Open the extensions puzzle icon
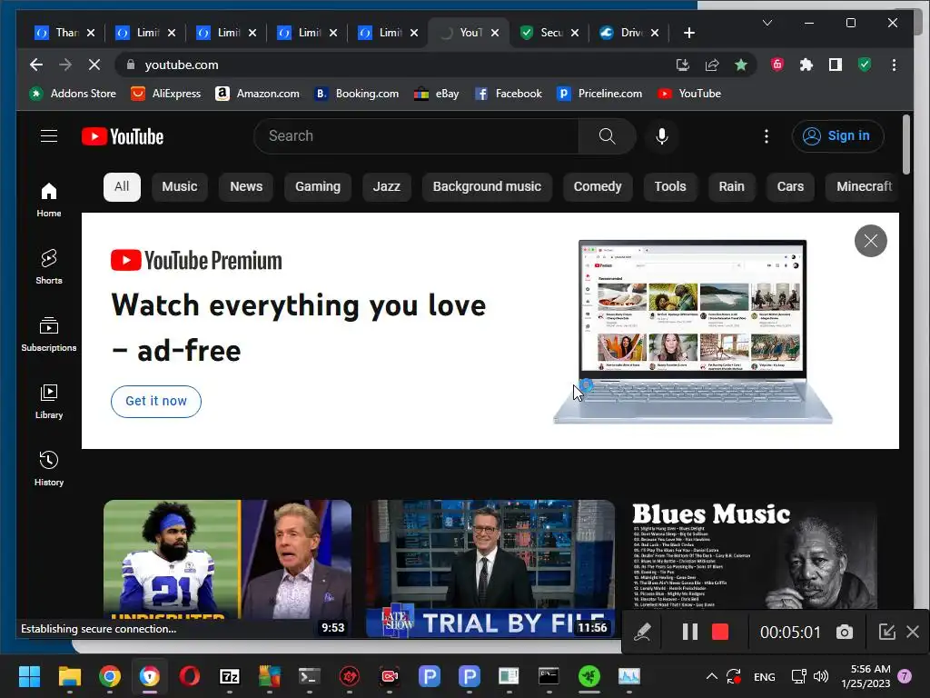 point(806,65)
